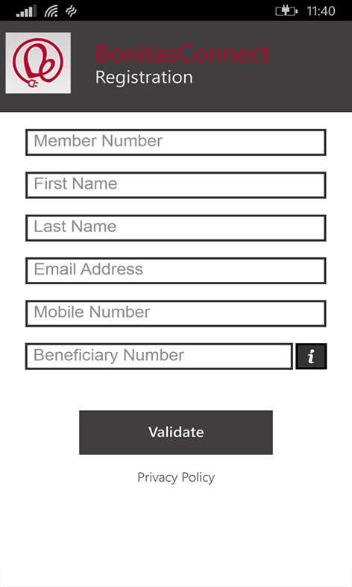Screen dimensions: 352x587
Task: Activate the Email Address field
Action: point(175,270)
